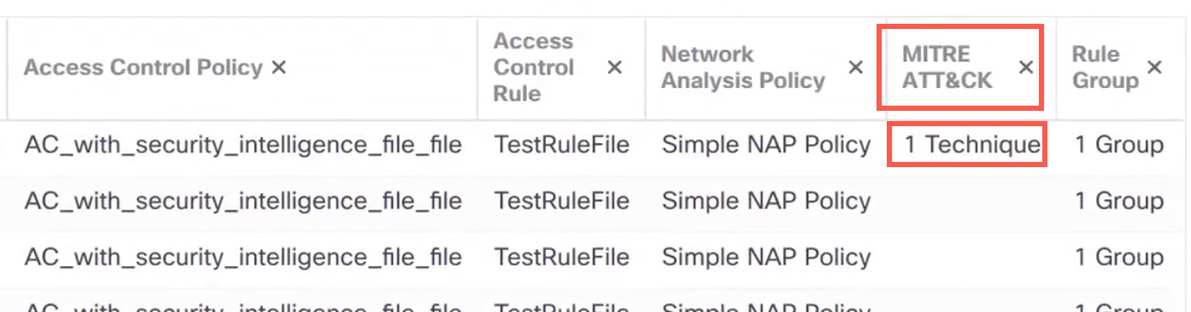Select TestRuleFile in the second row
This screenshot has height=312, width=1191.
(x=561, y=201)
